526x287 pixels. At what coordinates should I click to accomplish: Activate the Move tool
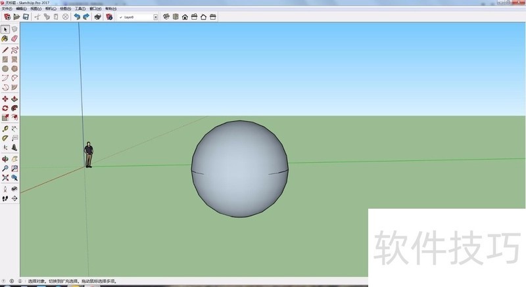coord(5,99)
